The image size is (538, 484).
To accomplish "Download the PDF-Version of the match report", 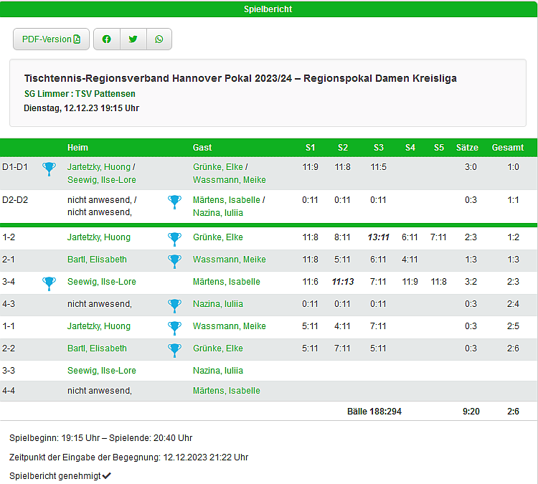I will 51,39.
